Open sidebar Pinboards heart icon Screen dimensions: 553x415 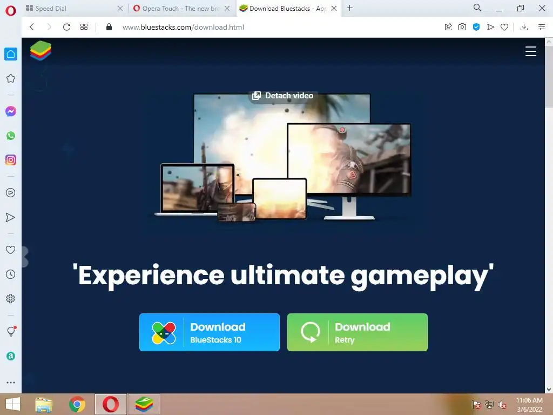pos(11,250)
